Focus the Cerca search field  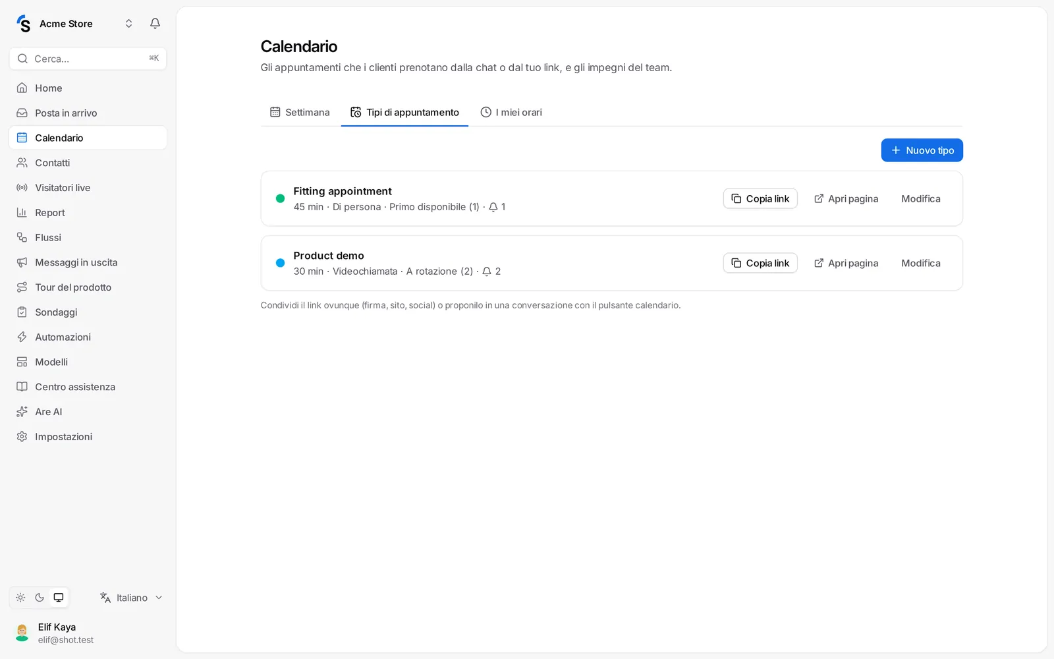point(88,59)
